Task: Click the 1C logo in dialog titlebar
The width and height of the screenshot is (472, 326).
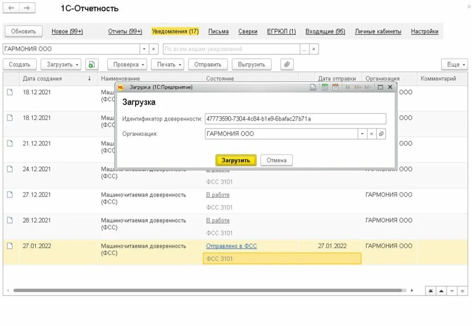Action: 121,87
